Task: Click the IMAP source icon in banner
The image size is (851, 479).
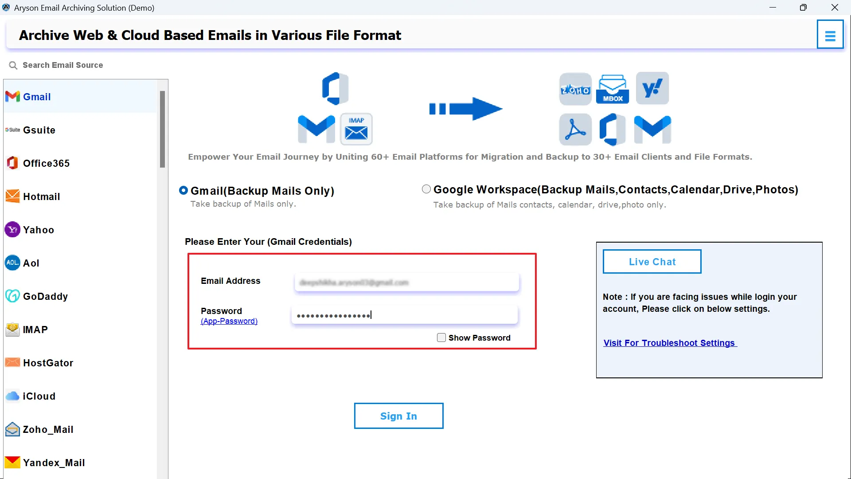Action: [x=356, y=129]
